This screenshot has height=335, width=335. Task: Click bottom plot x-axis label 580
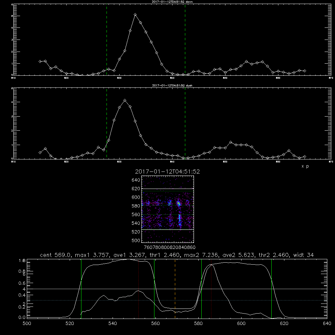[x=198, y=324]
